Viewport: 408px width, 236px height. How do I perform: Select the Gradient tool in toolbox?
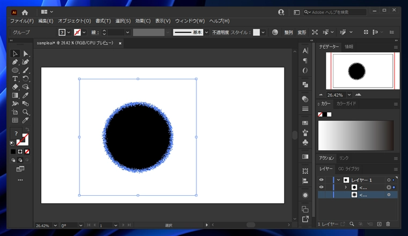click(15, 95)
